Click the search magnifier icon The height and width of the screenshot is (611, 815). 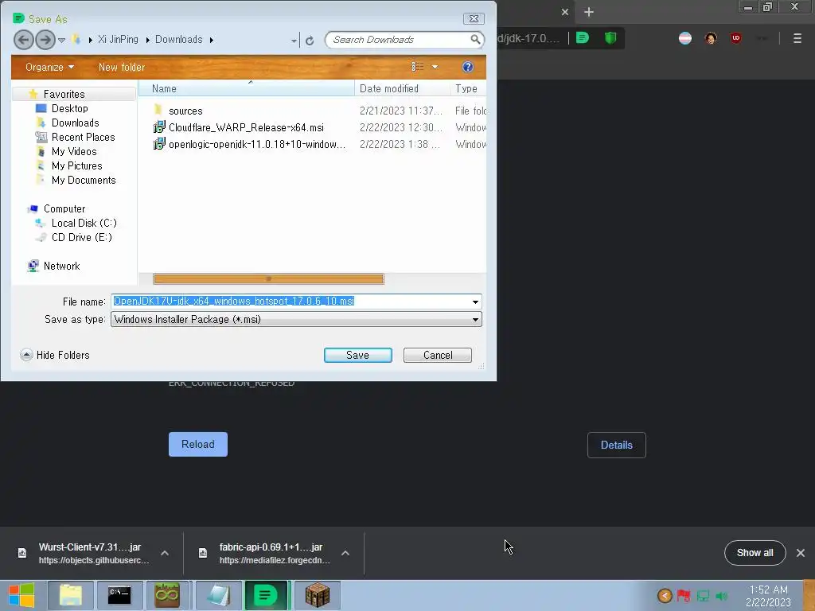pyautogui.click(x=475, y=40)
